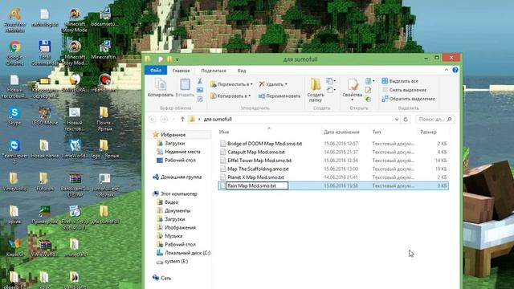Open the Новая папка folder on the desktop
Viewport: 514px width, 289px height.
[45, 149]
